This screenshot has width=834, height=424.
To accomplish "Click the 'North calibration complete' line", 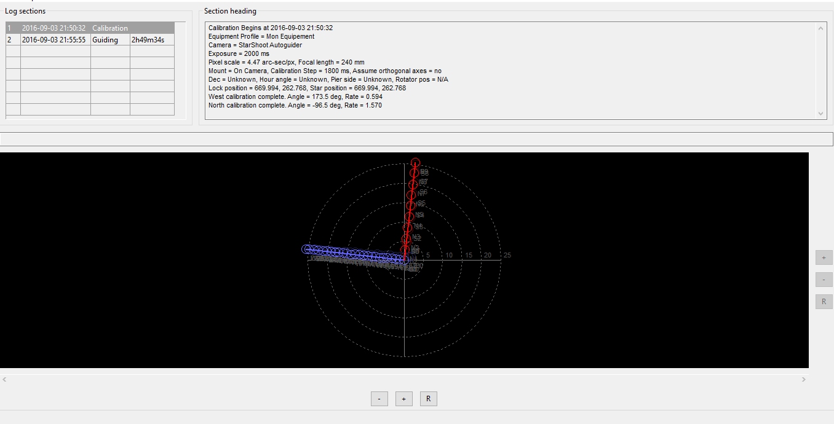I will (295, 105).
